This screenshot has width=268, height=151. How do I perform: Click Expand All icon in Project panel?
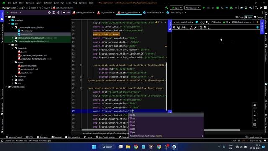click(54, 13)
